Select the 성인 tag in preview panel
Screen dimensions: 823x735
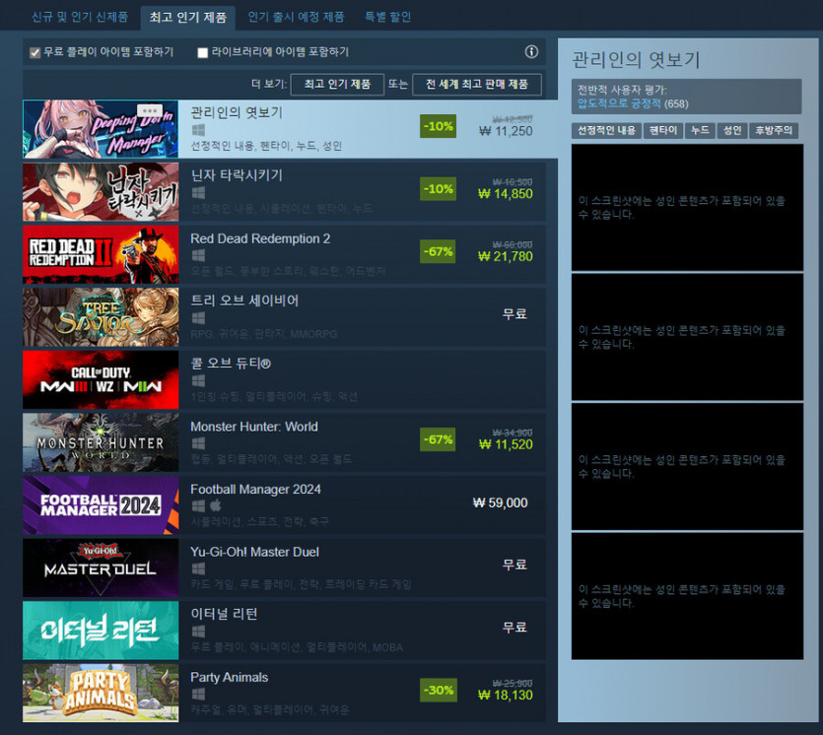(x=732, y=130)
